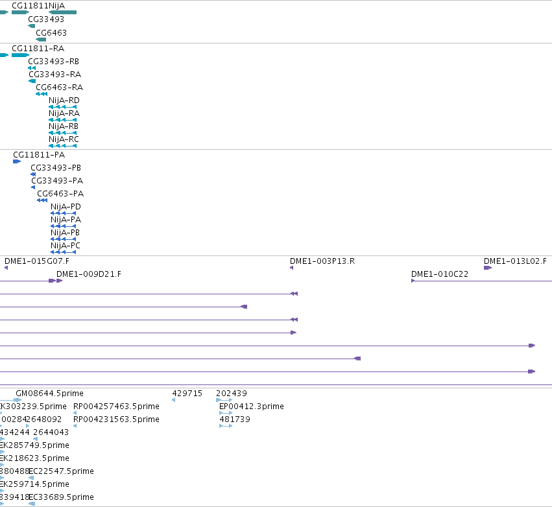The image size is (552, 507).
Task: Select the DME1-015G07.F clone label
Action: pos(37,261)
